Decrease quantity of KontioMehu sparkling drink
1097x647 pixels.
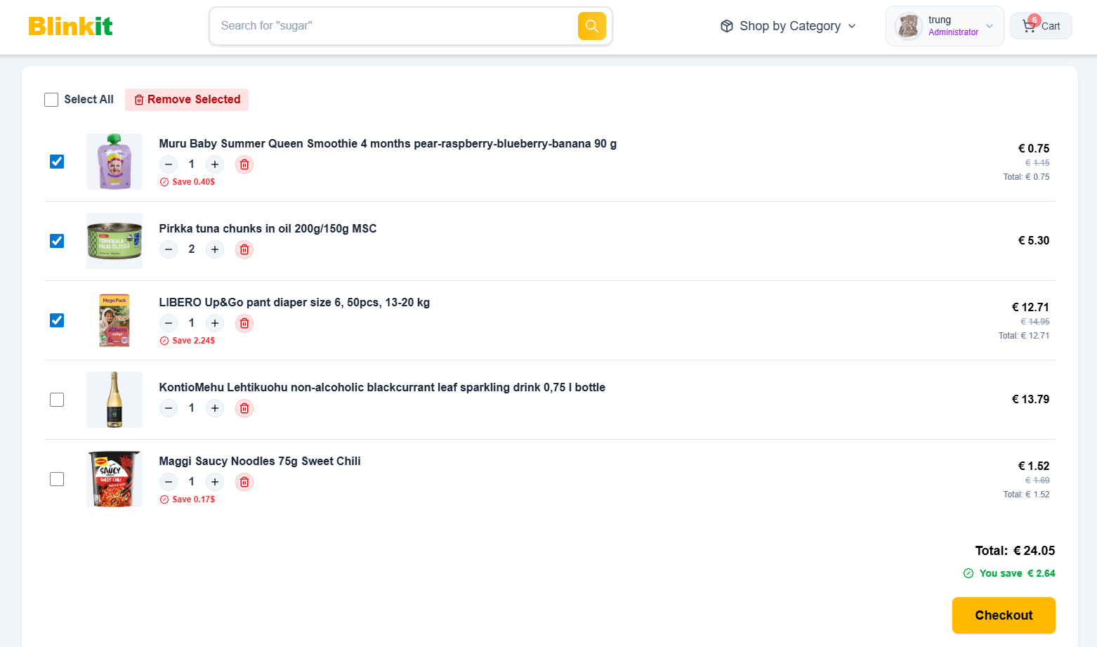point(169,408)
